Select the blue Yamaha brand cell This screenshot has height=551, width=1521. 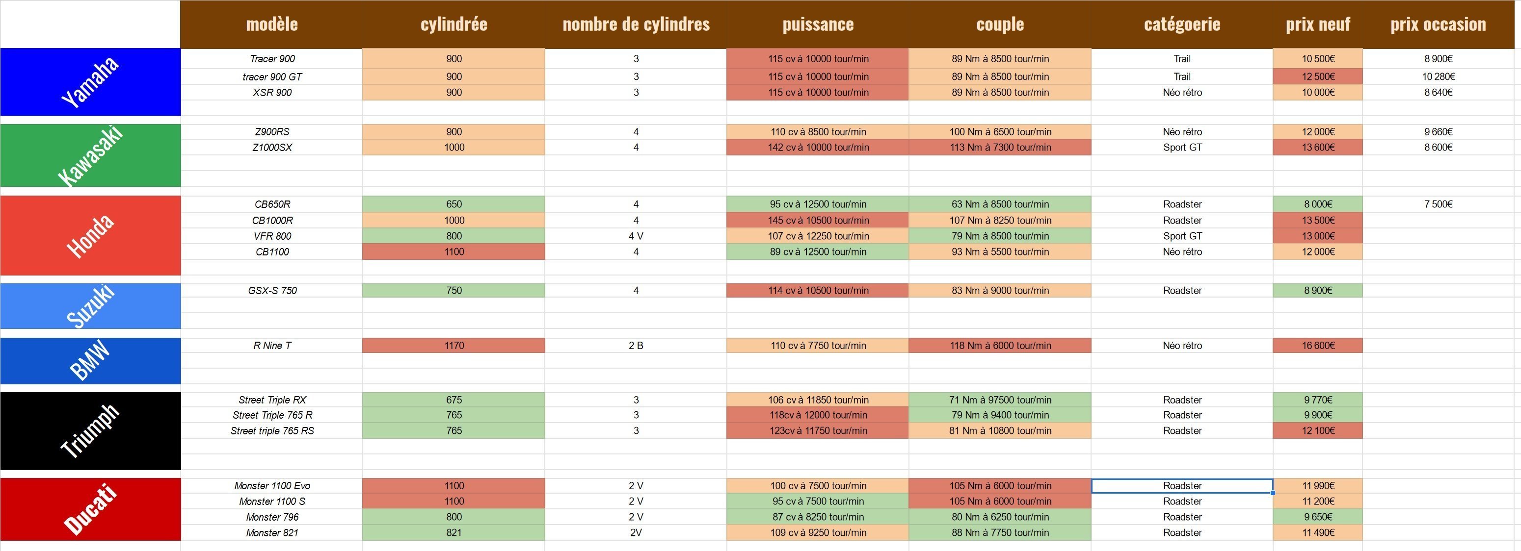90,82
